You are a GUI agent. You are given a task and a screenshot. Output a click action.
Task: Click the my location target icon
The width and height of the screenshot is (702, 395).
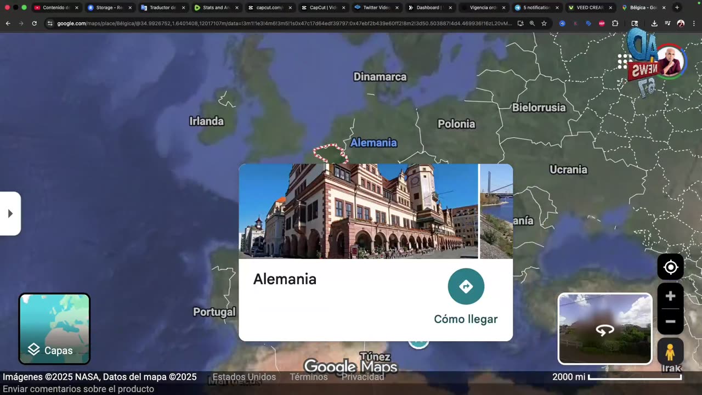click(670, 267)
